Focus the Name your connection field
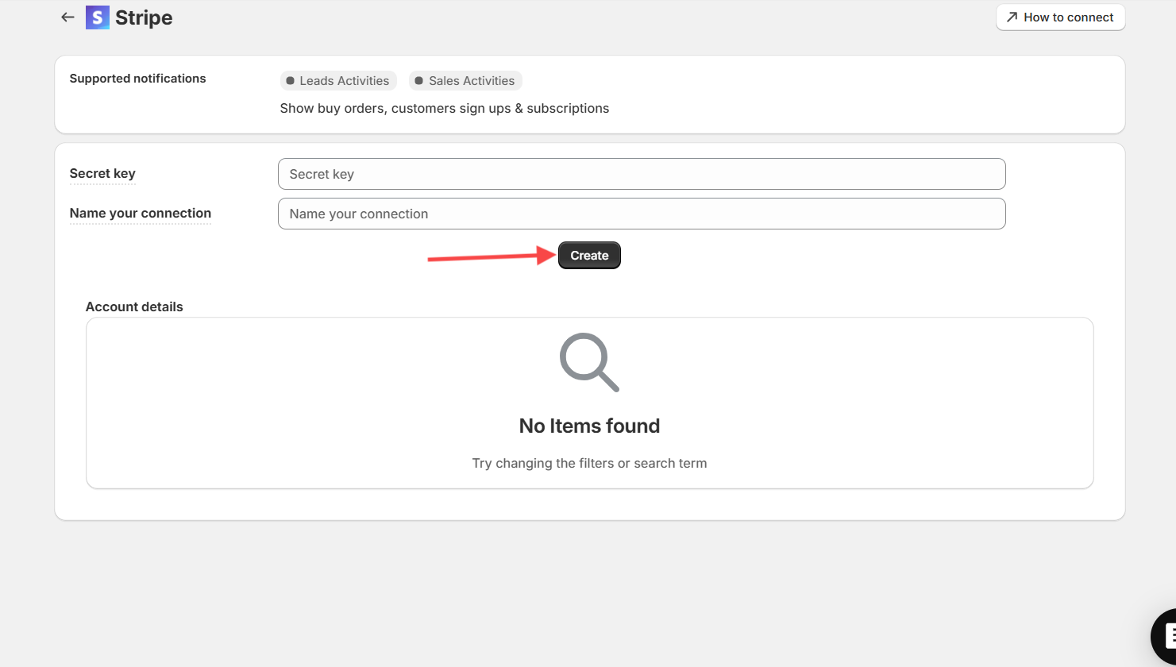Screen dimensions: 1176x667 point(642,214)
